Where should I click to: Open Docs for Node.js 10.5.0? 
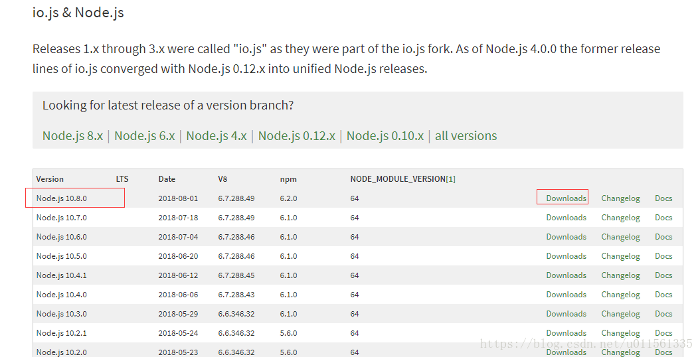(663, 255)
